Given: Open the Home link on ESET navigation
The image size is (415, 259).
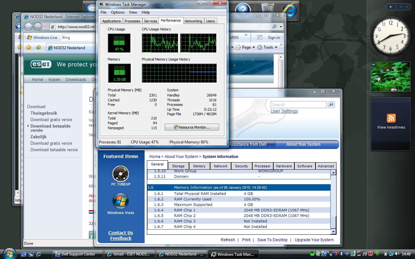Looking at the screenshot, I should tap(37, 80).
